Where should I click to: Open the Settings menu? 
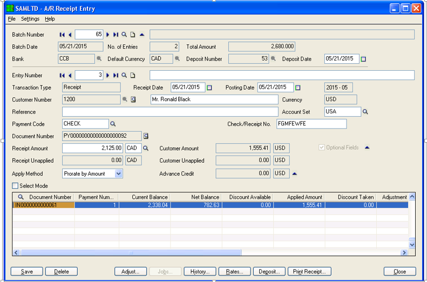(30, 19)
